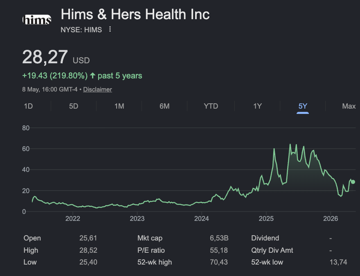Click the 52-wk low value 13,74
360x276 pixels.
tap(338, 262)
